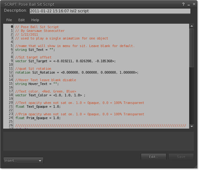Open the Help menu
199x170 pixels.
click(x=35, y=20)
